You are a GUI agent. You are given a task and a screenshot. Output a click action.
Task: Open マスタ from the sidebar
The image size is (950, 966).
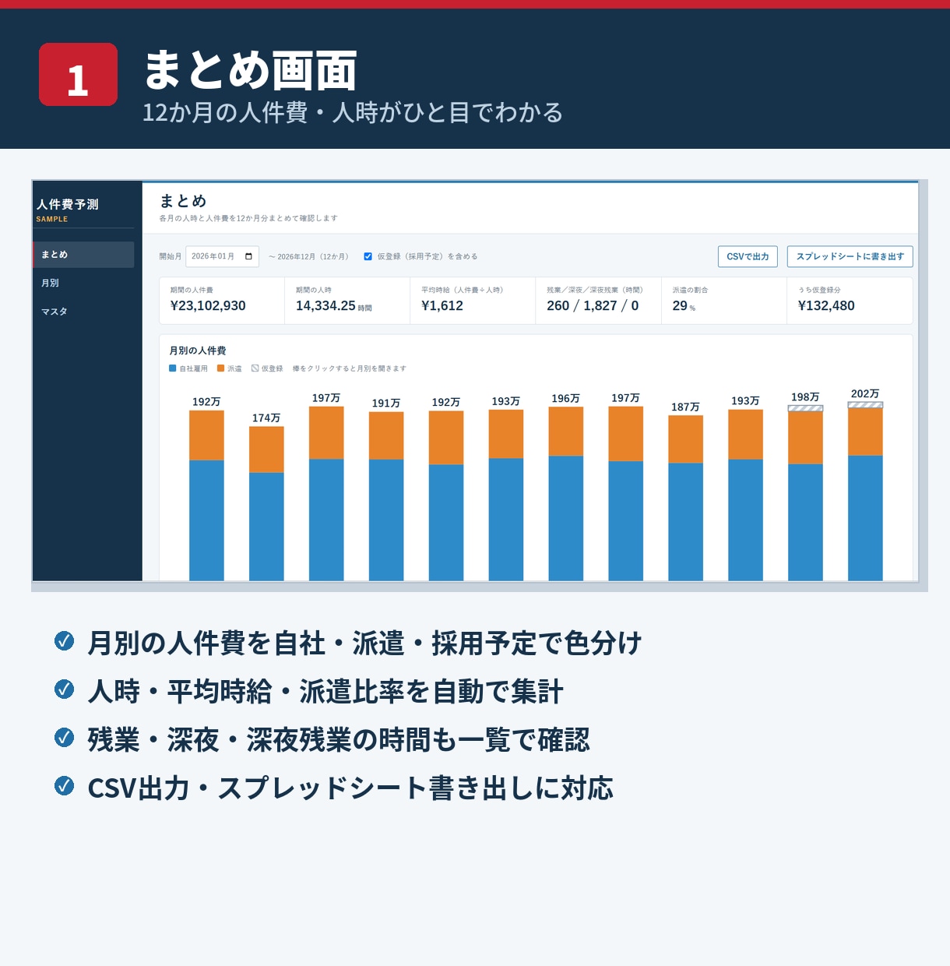(83, 312)
